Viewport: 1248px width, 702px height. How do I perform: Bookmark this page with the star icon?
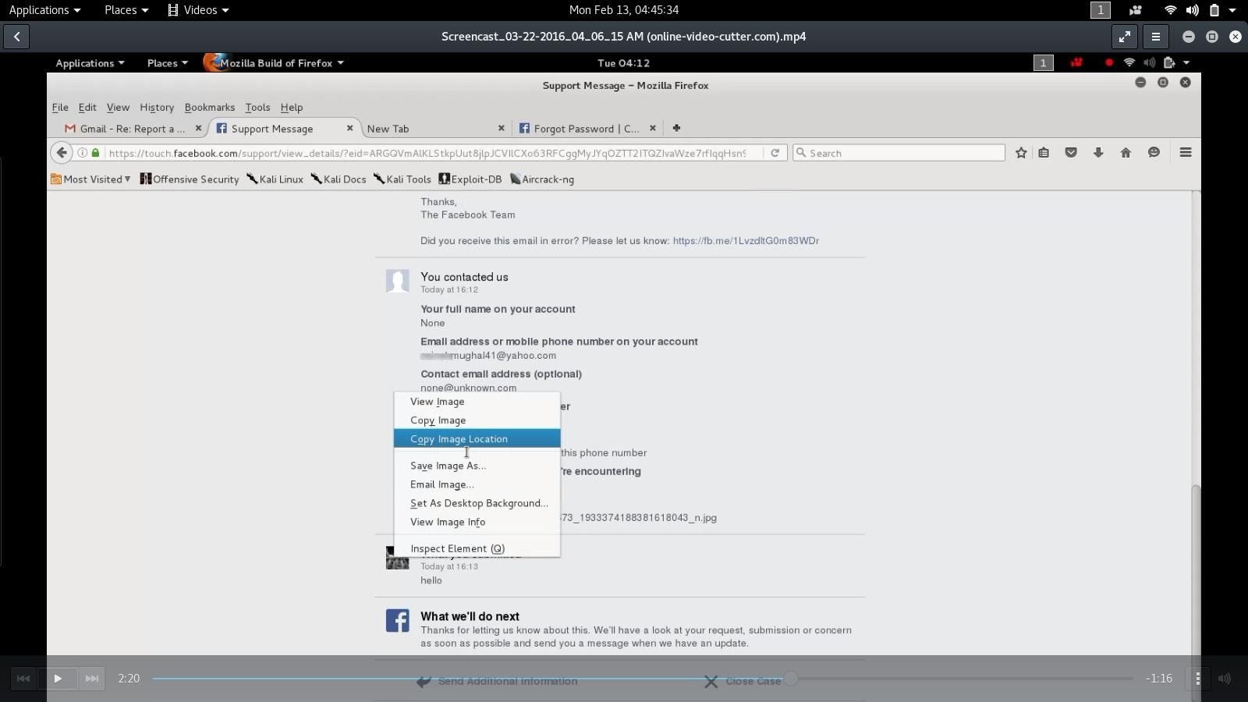(1021, 153)
